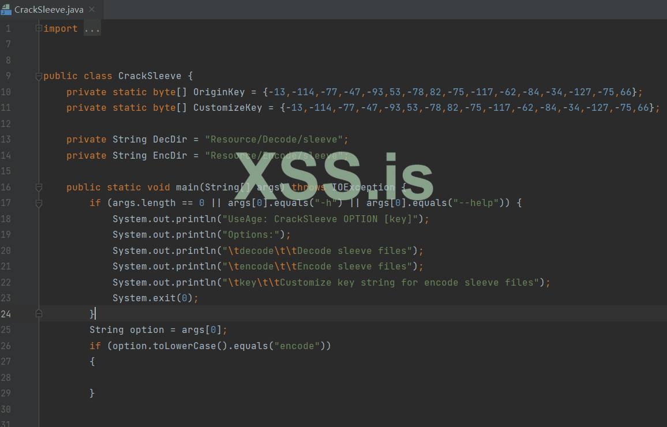Click the opening brace on line 27
667x427 pixels.
pos(92,362)
